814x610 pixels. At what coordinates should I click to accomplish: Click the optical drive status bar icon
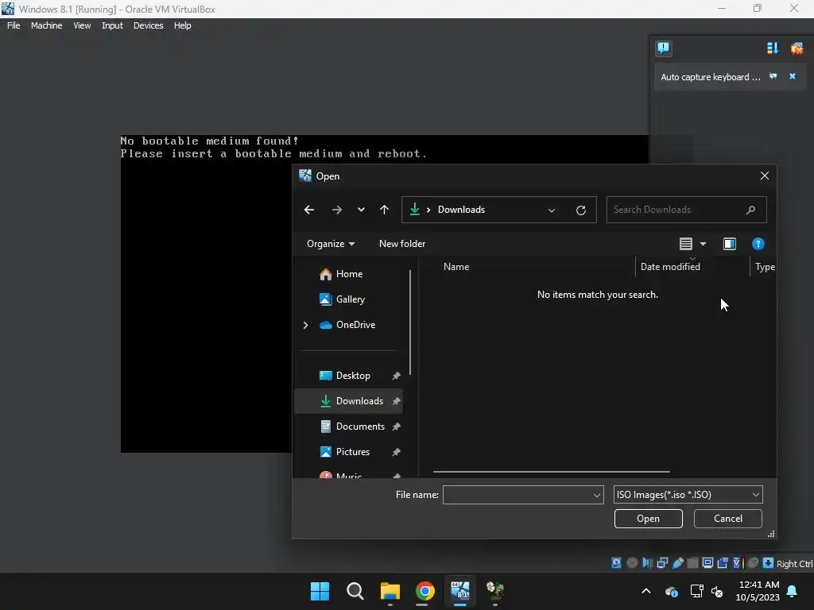632,563
